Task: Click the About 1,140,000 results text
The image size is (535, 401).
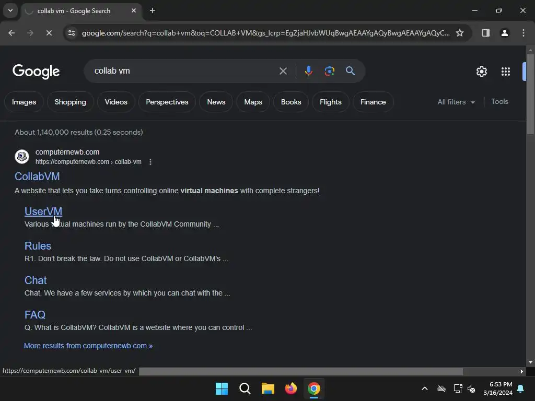Action: tap(79, 132)
